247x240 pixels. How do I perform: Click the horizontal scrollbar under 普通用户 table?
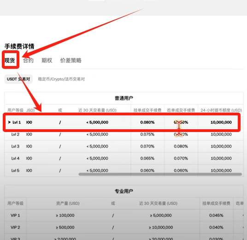160,174
